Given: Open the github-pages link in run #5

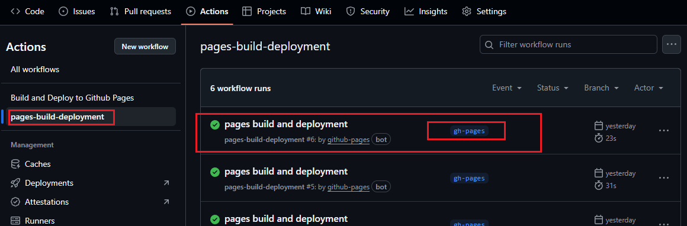Looking at the screenshot, I should pos(348,187).
